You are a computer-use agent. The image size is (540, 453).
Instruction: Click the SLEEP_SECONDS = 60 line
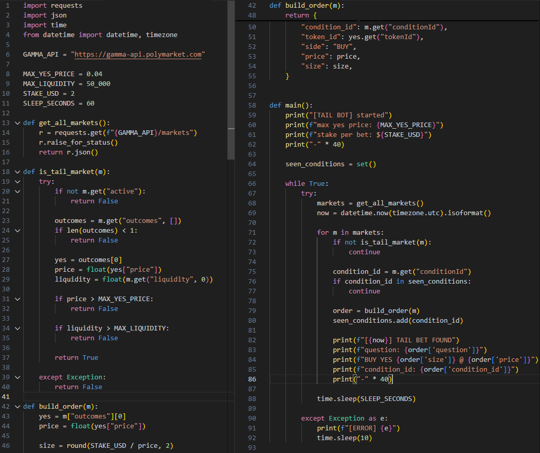(x=59, y=103)
